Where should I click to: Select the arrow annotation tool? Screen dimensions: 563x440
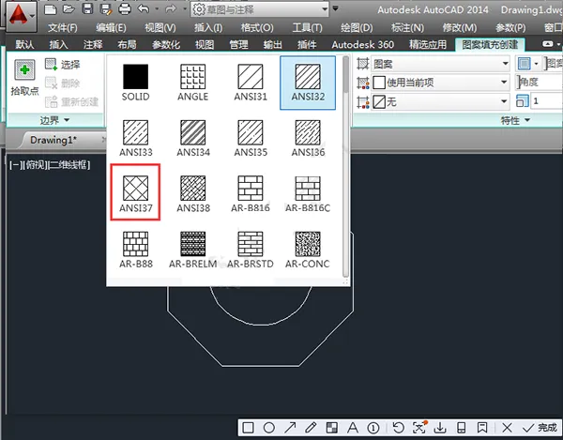pyautogui.click(x=290, y=428)
